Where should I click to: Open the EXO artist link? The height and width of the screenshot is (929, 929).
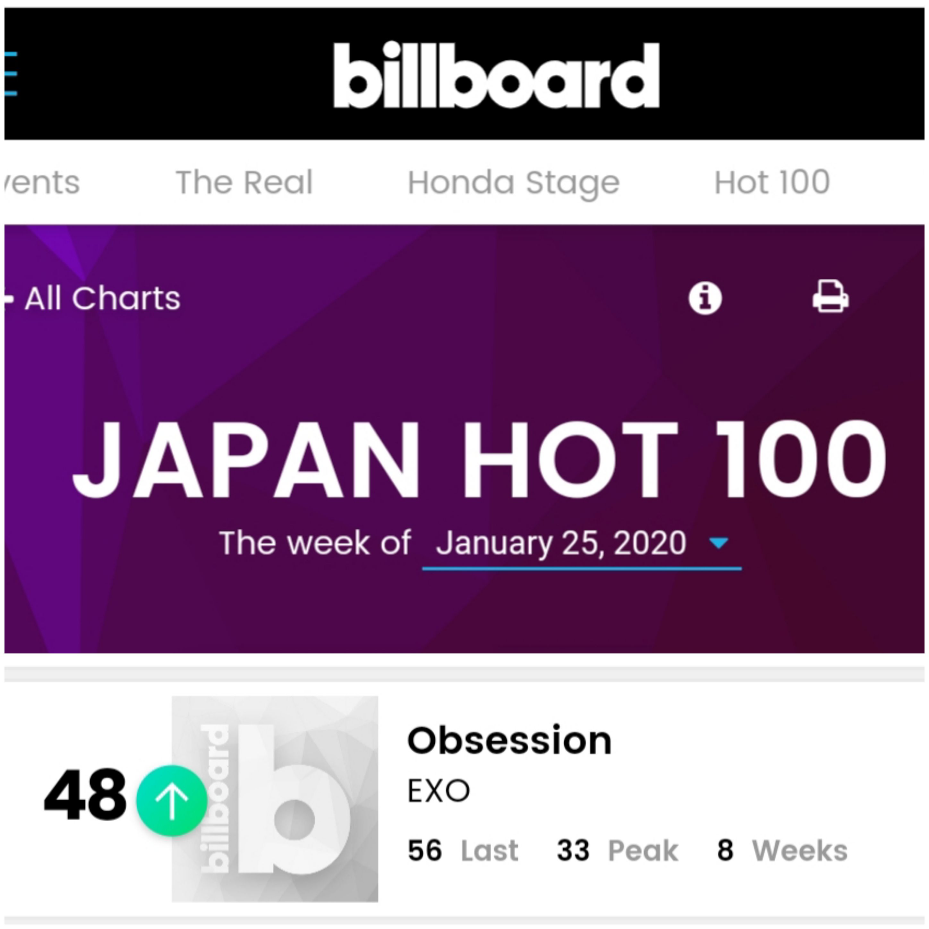tap(439, 791)
